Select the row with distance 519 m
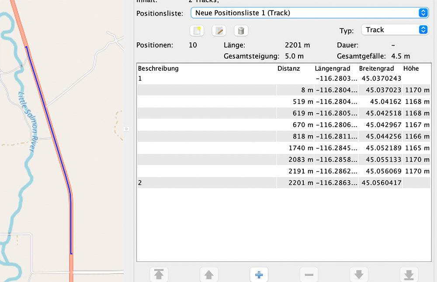This screenshot has width=437, height=282. pyautogui.click(x=283, y=101)
